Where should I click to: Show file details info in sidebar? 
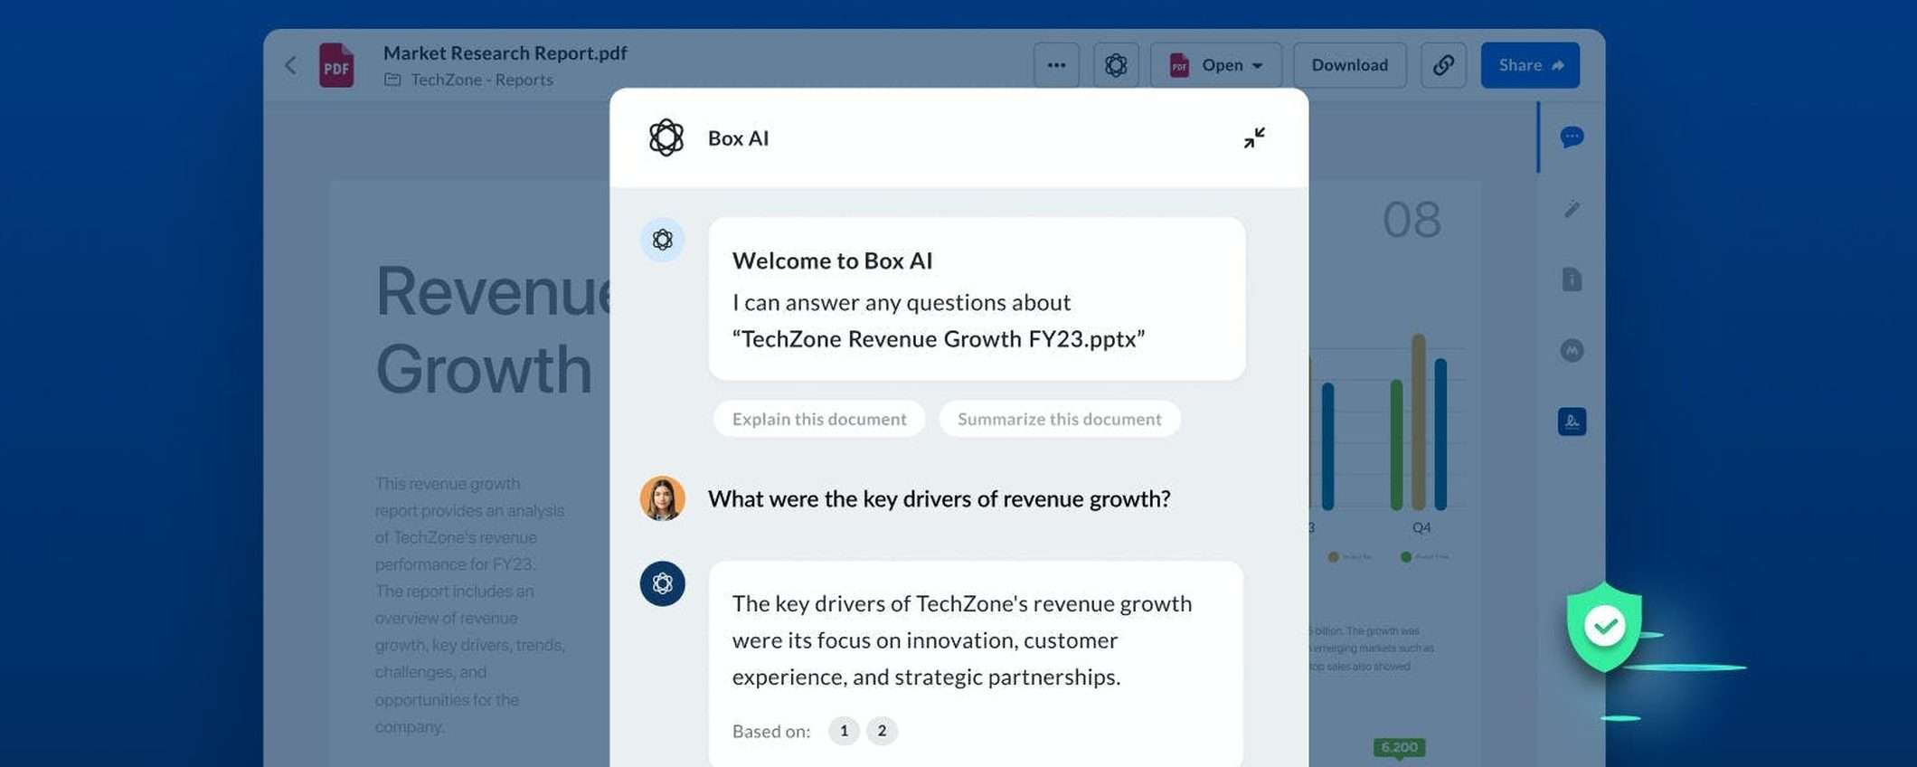coord(1572,279)
